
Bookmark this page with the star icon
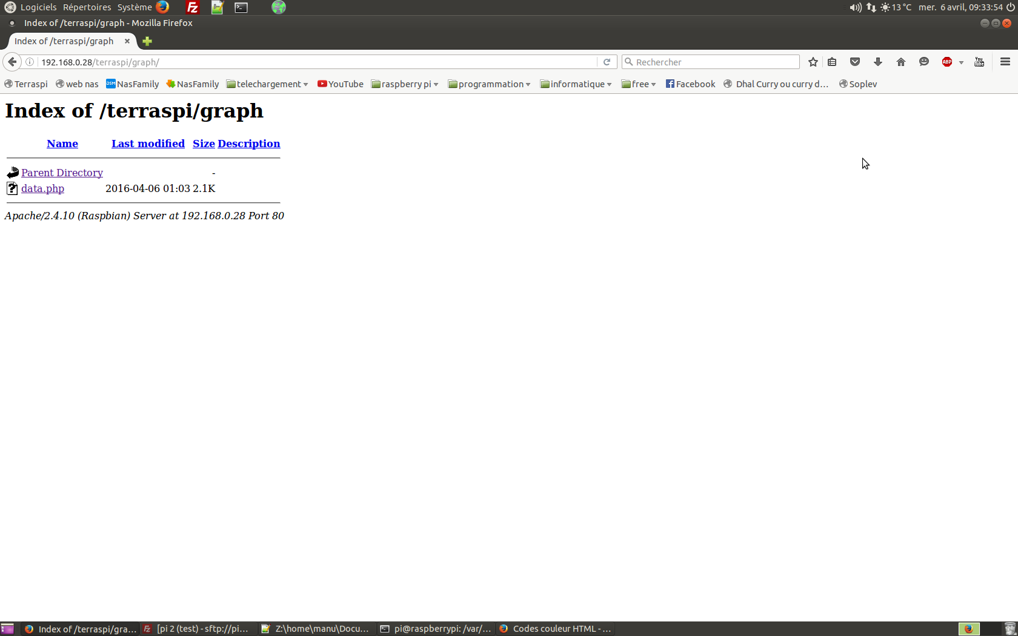813,62
